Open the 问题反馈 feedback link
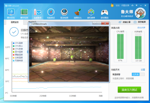Image resolution: width=150 pixels, height=103 pixels. click(x=125, y=6)
